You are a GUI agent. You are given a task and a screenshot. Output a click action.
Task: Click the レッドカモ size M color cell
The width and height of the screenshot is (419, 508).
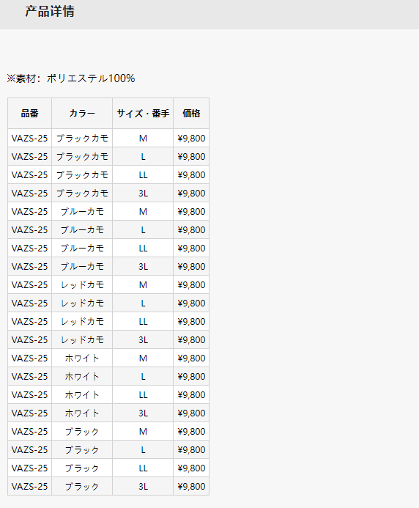[82, 284]
